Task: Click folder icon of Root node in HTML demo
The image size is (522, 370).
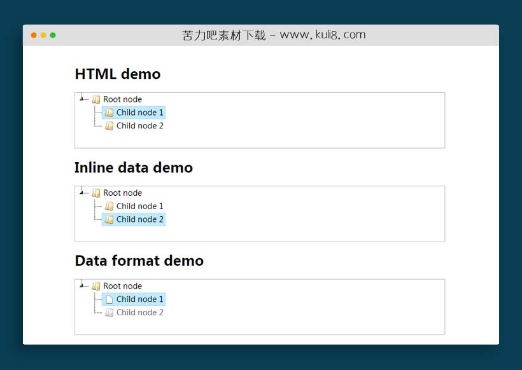Action: click(96, 99)
